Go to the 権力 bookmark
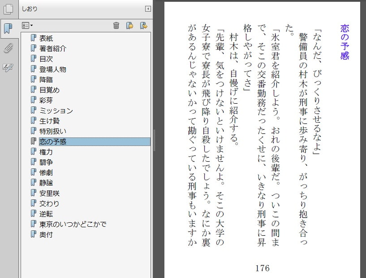This screenshot has width=366, height=278. pos(46,152)
